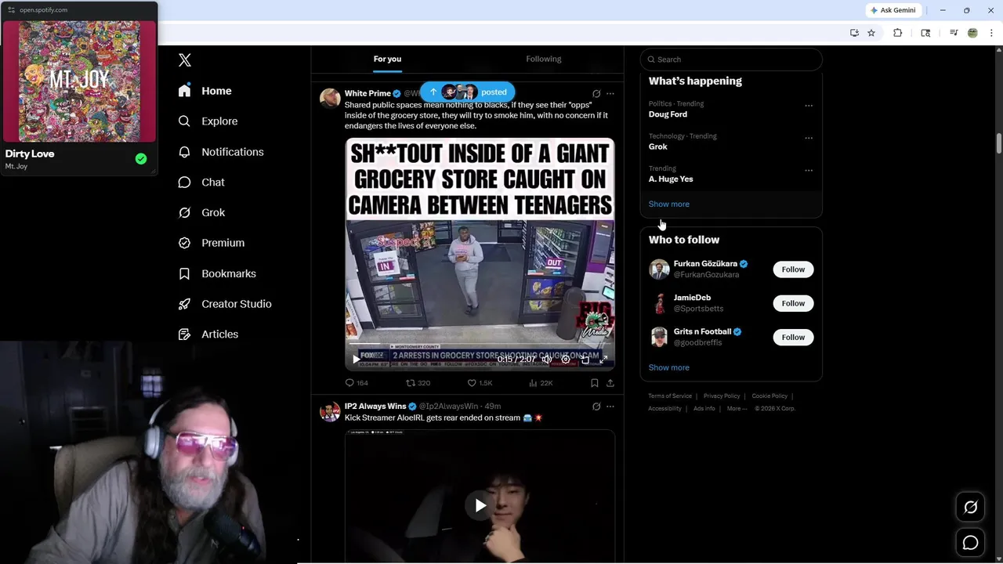Open the floating Grok button

coord(970,508)
